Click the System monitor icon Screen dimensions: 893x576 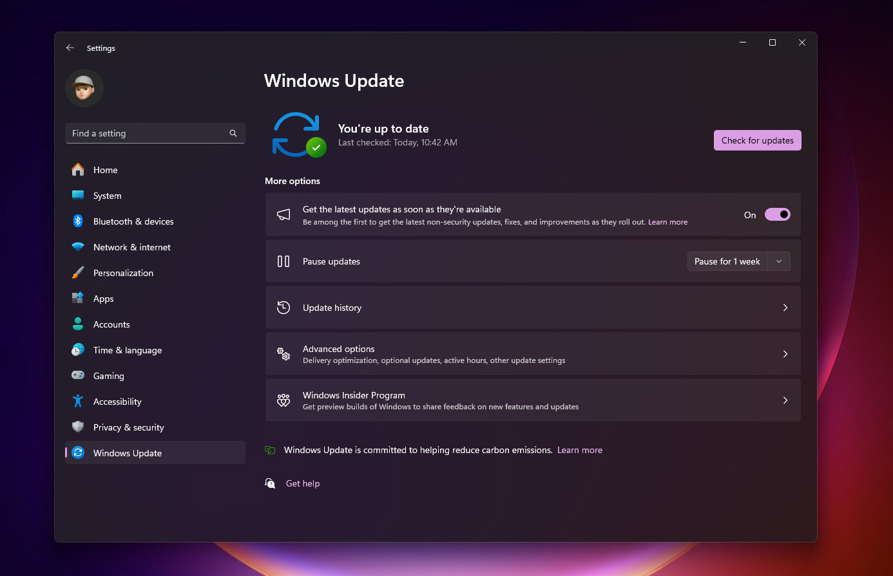78,196
